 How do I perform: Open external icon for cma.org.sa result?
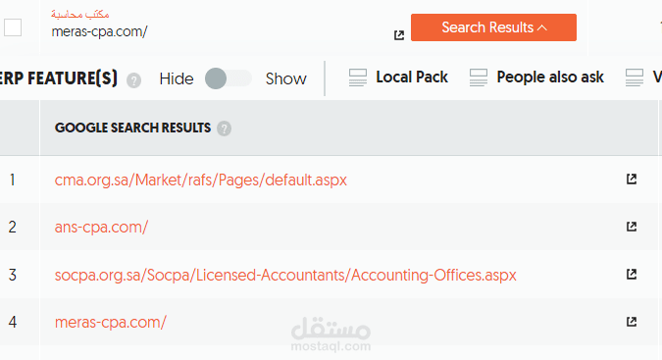tap(632, 179)
